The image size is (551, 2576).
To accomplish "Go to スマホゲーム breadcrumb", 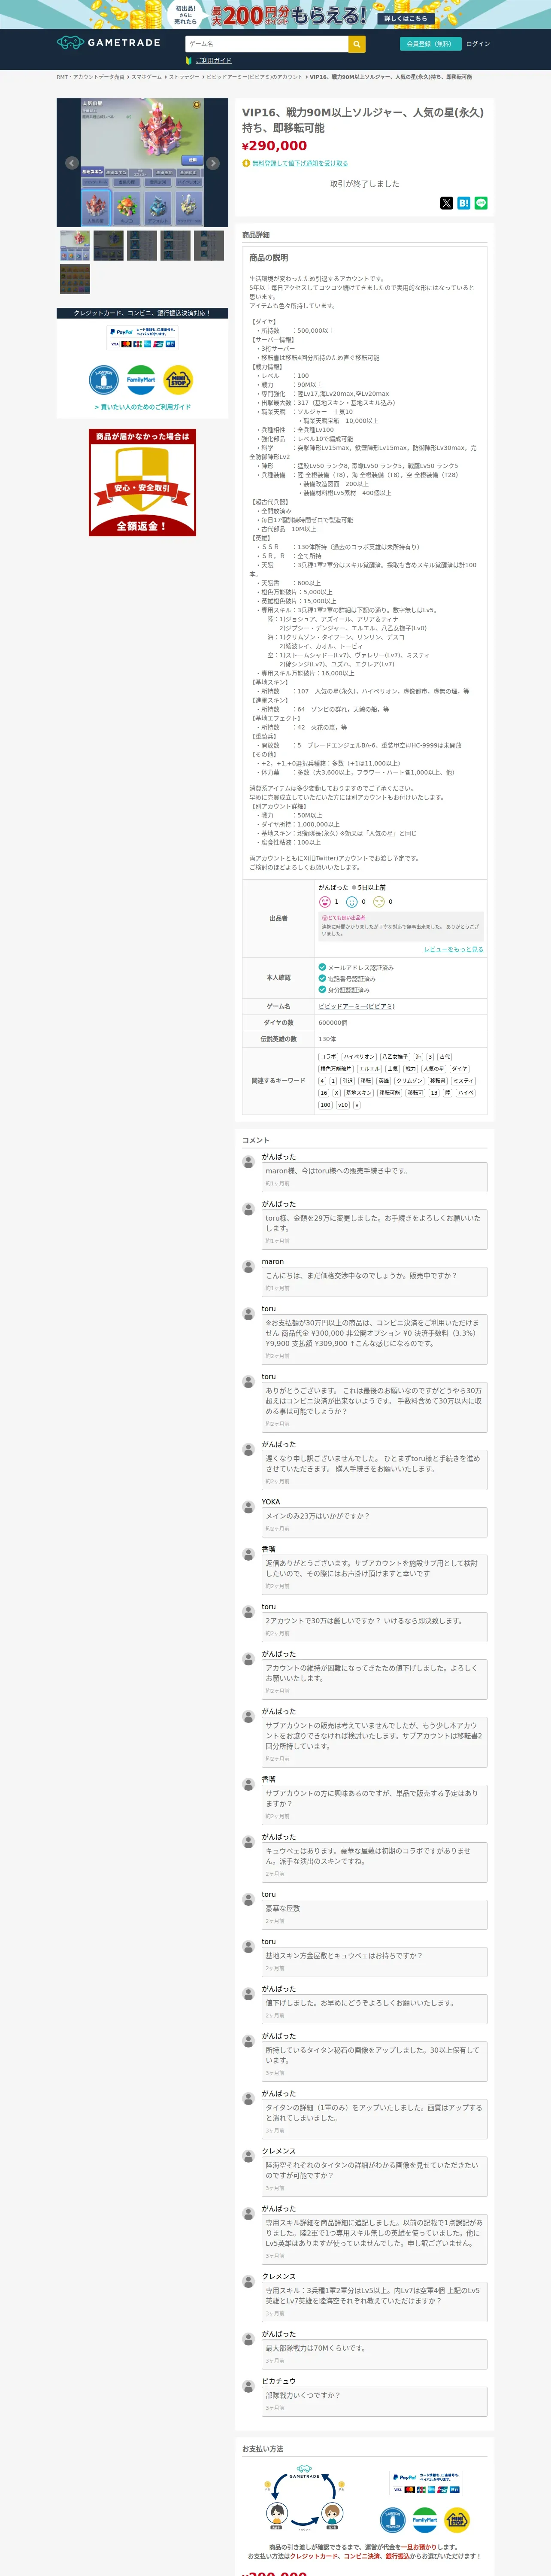I will coord(147,77).
